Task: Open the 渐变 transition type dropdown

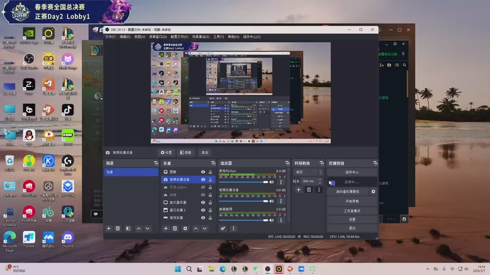Action: [308, 172]
